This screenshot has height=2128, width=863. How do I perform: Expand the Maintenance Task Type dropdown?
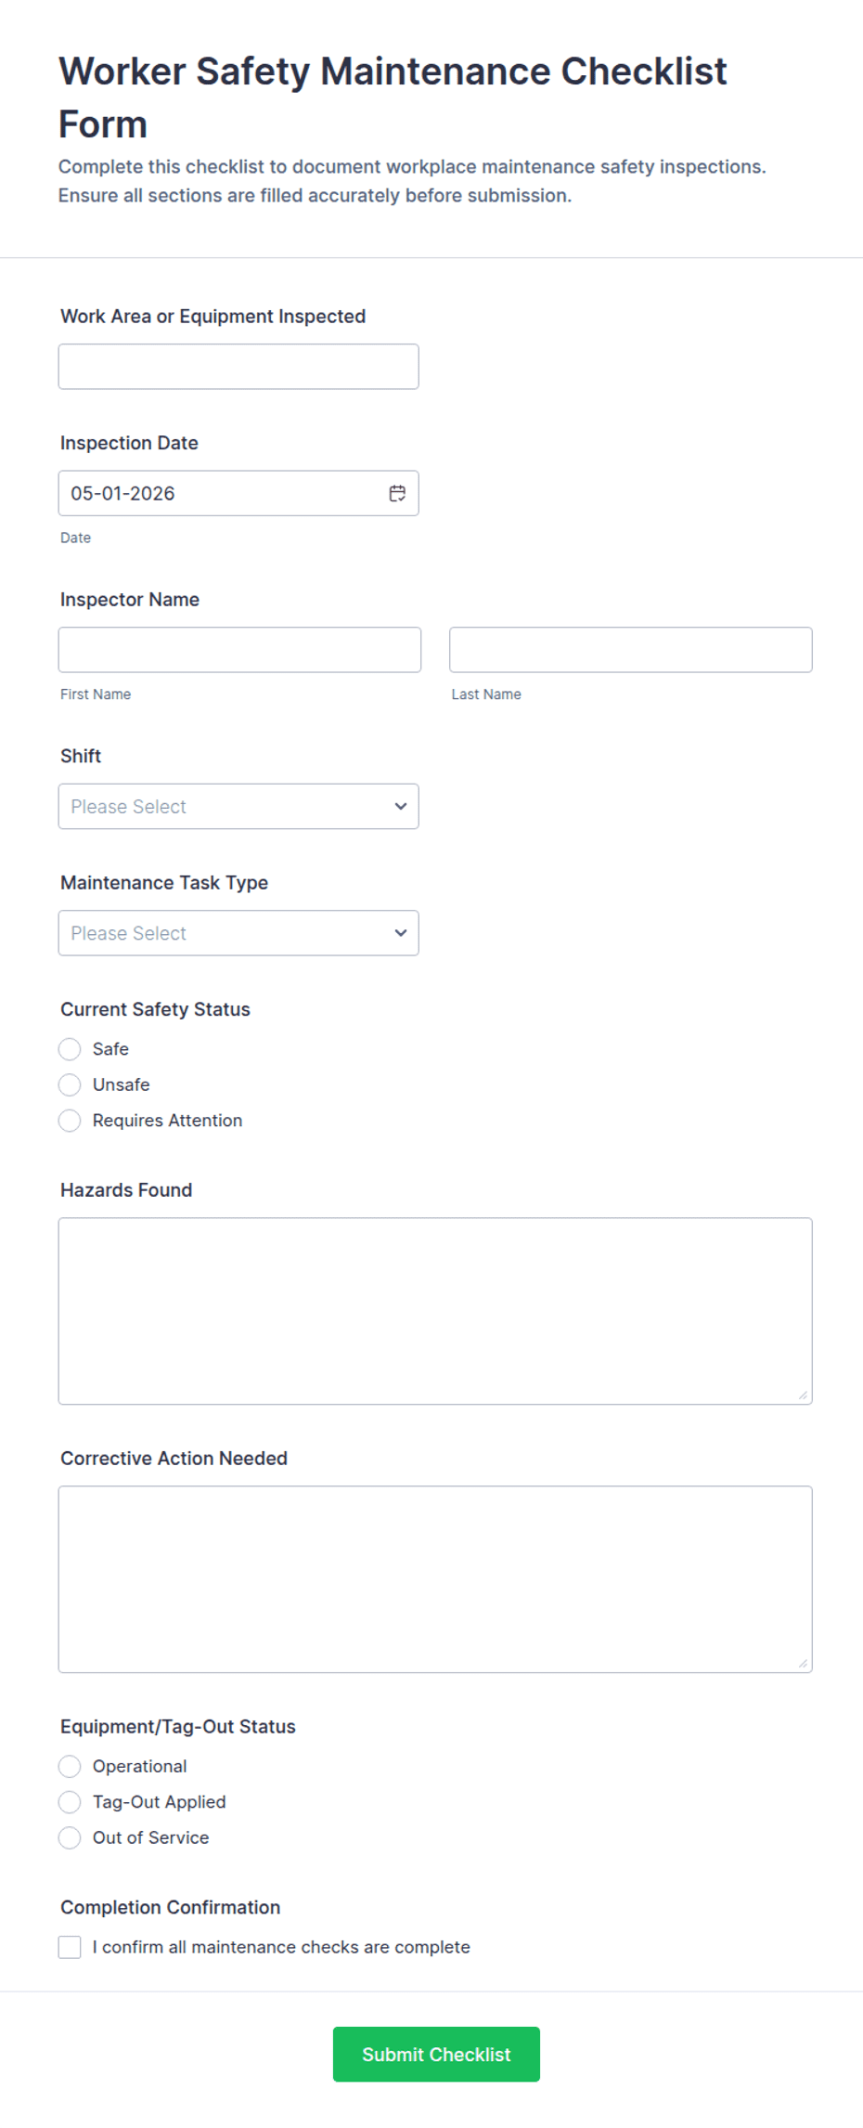pos(238,933)
